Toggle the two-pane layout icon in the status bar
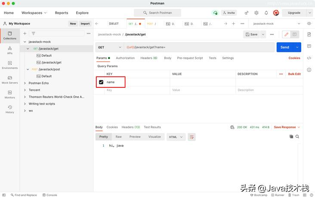The height and width of the screenshot is (198, 315). 305,195
